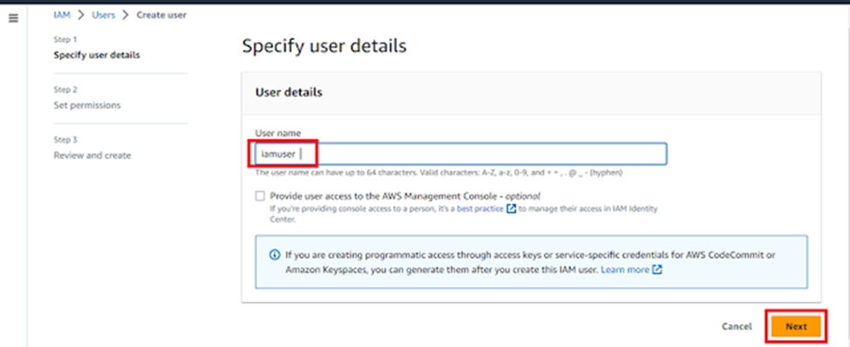Select Step 1 Specify user details
Image resolution: width=850 pixels, height=347 pixels.
pyautogui.click(x=97, y=55)
